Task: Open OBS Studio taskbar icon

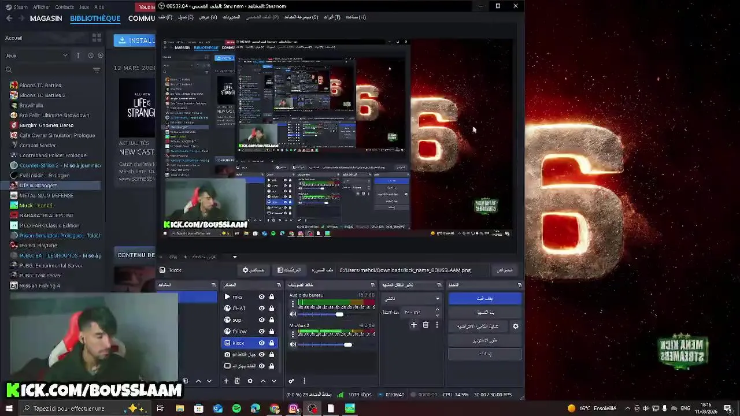Action: [x=312, y=408]
